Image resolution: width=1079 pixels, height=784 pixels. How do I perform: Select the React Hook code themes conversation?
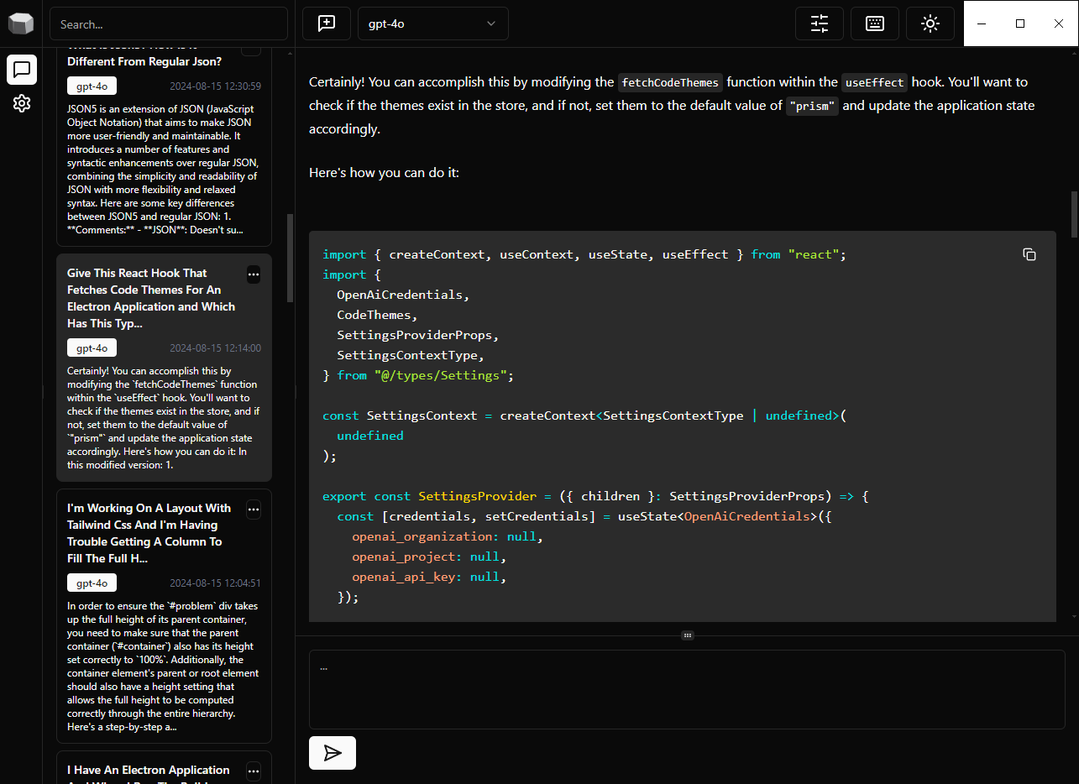coord(151,298)
